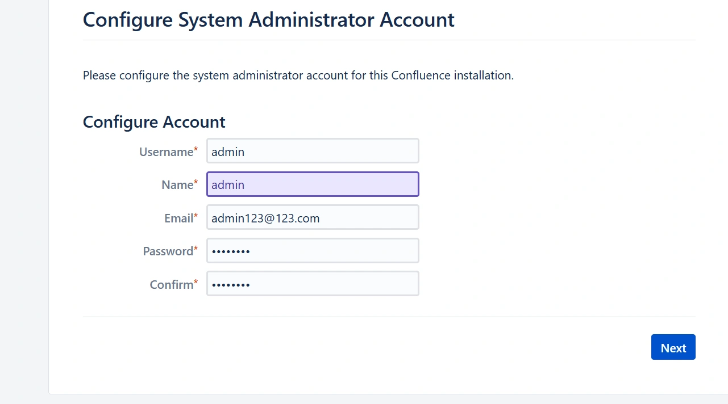
Task: Click the Name field label
Action: pos(177,185)
